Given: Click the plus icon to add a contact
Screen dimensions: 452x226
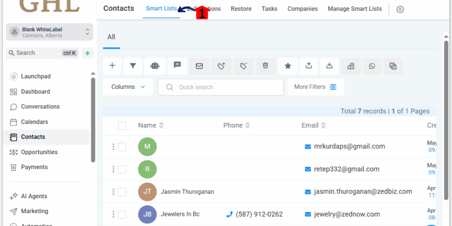Looking at the screenshot, I should click(112, 66).
